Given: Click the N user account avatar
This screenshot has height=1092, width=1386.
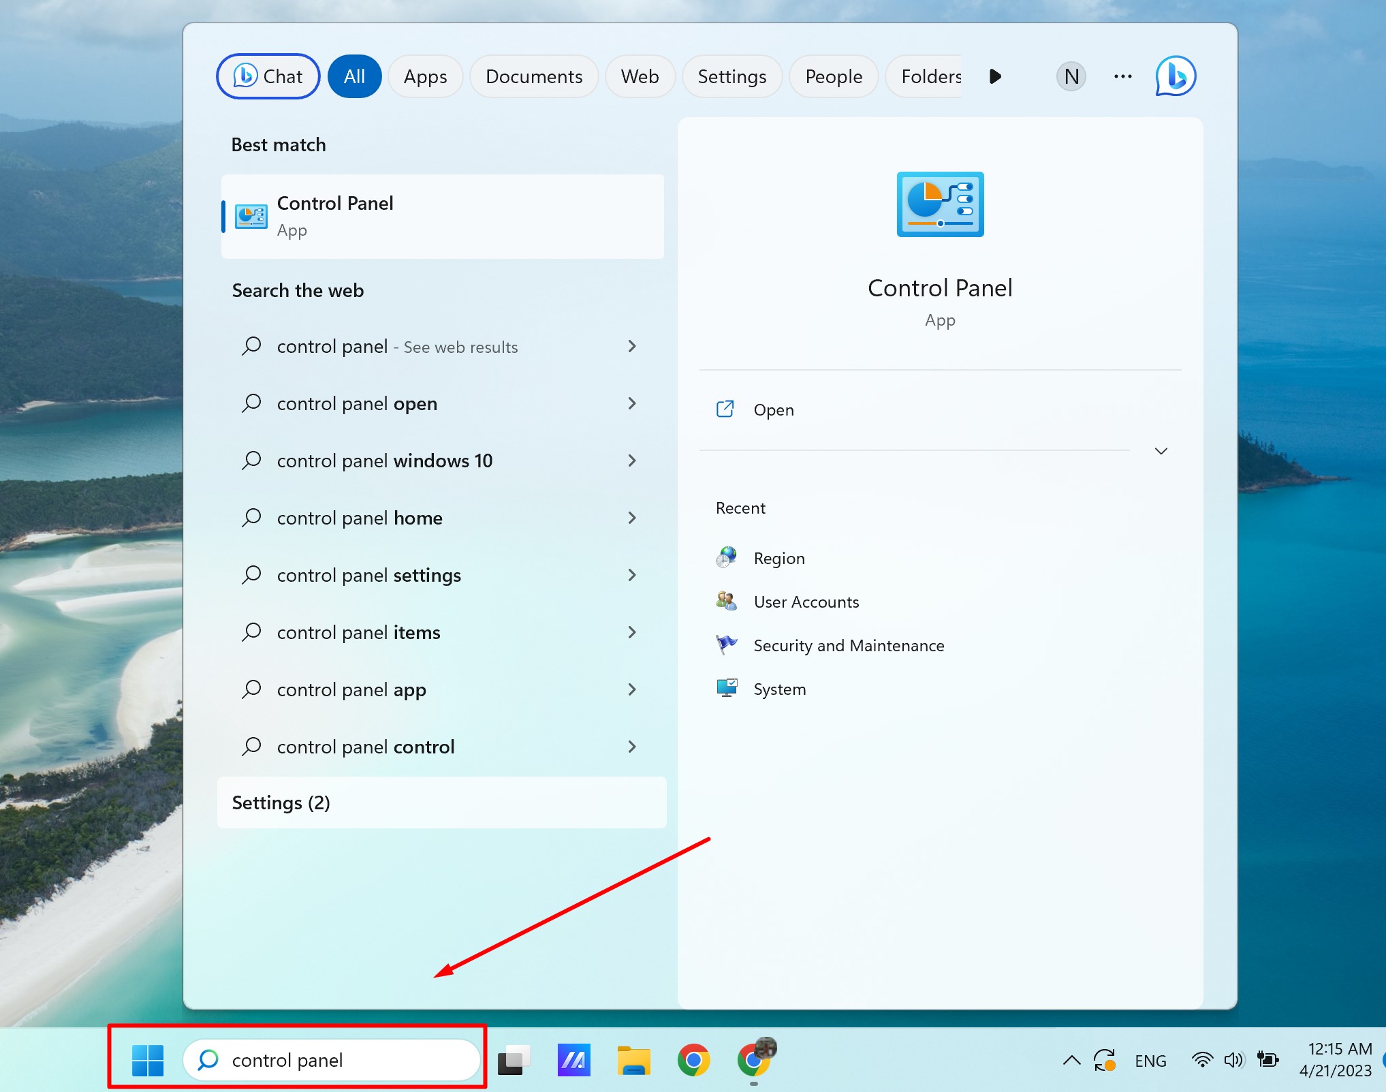Looking at the screenshot, I should [x=1071, y=76].
